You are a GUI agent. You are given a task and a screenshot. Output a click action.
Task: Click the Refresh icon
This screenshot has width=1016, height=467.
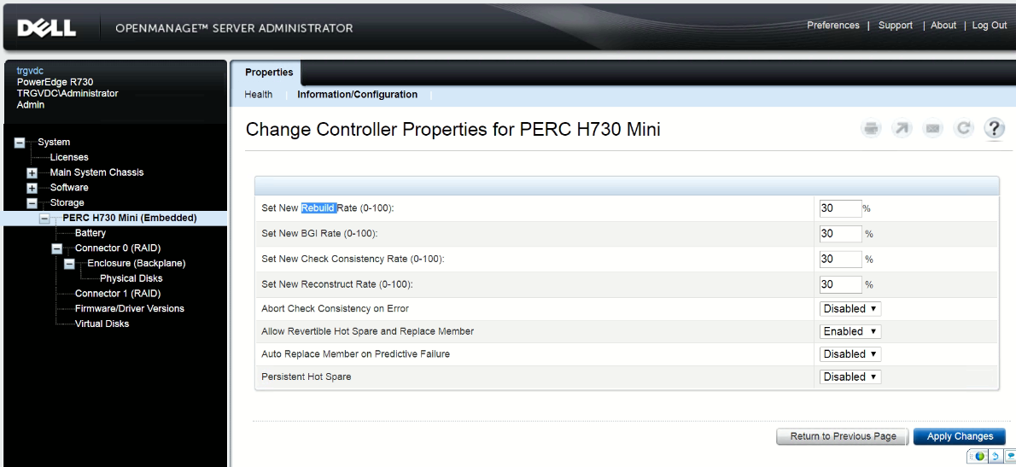(964, 129)
